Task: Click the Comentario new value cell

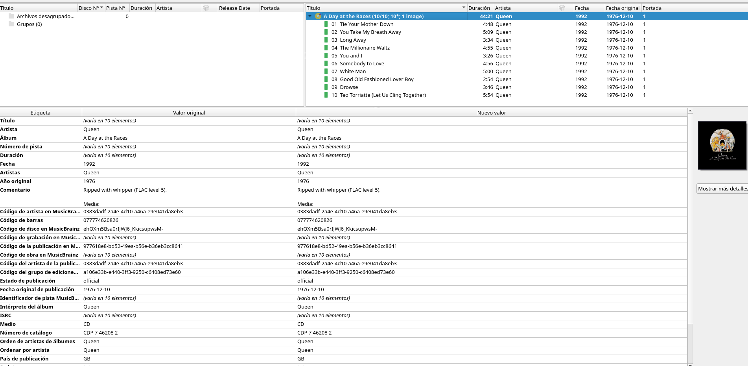Action: 492,197
